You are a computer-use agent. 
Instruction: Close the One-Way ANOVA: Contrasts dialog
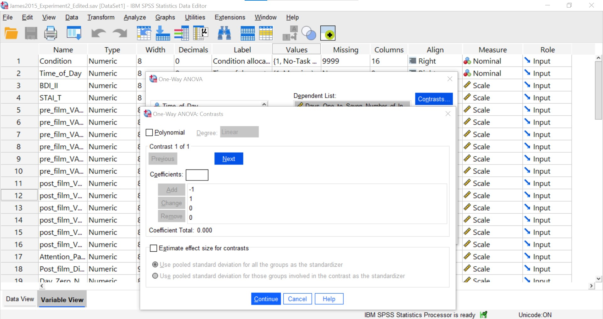(x=448, y=114)
